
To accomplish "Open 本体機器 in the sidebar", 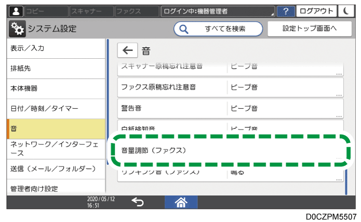I will [x=56, y=88].
